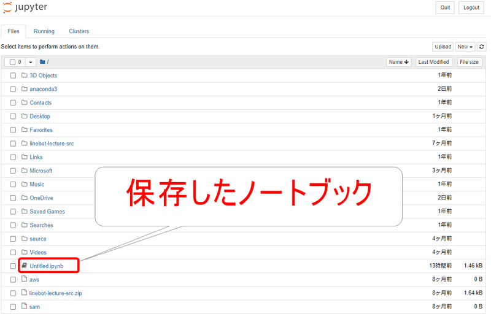This screenshot has height=319, width=491.
Task: Click the Jupyter logo
Action: (x=25, y=7)
